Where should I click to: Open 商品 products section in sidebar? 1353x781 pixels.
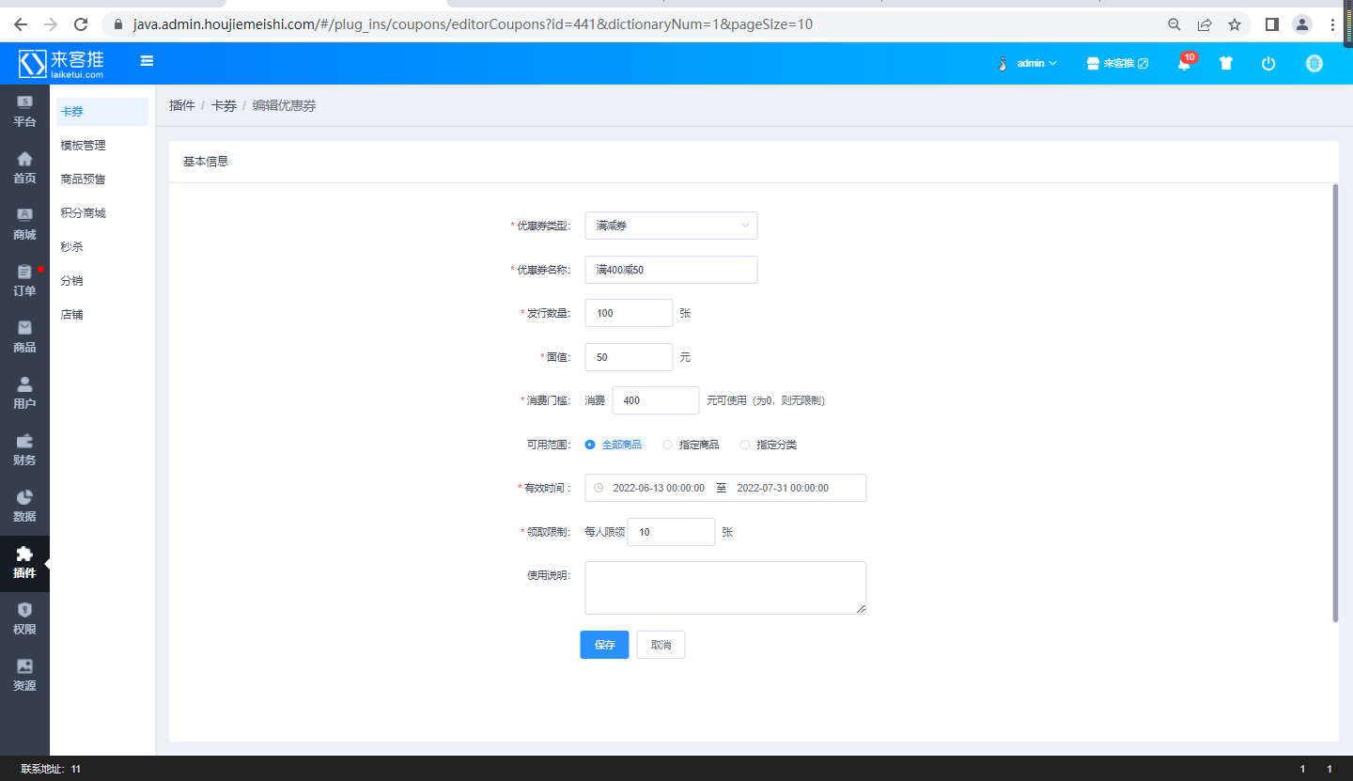pos(24,337)
